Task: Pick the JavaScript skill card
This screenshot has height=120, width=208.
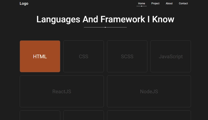Action: tap(171, 56)
